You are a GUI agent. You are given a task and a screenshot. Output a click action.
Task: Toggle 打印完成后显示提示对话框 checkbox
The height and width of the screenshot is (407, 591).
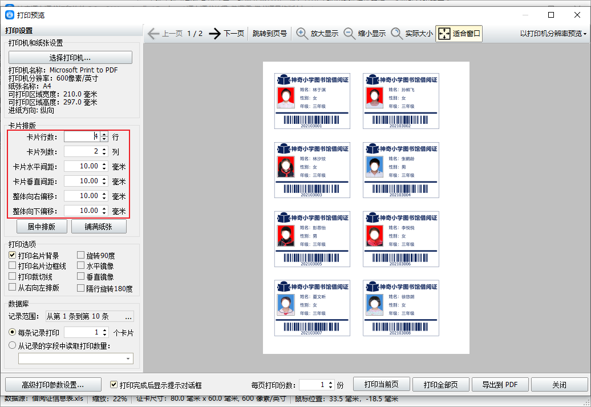[x=114, y=385]
